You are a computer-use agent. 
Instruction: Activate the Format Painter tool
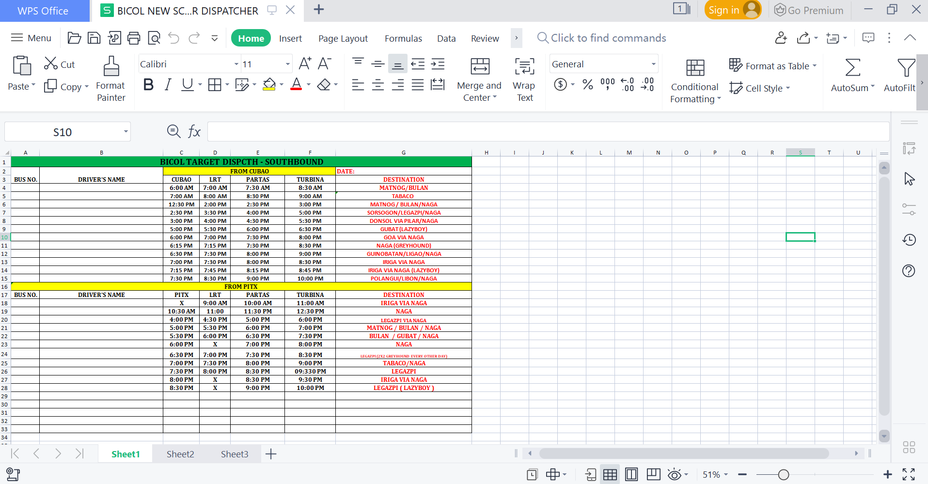(x=111, y=78)
